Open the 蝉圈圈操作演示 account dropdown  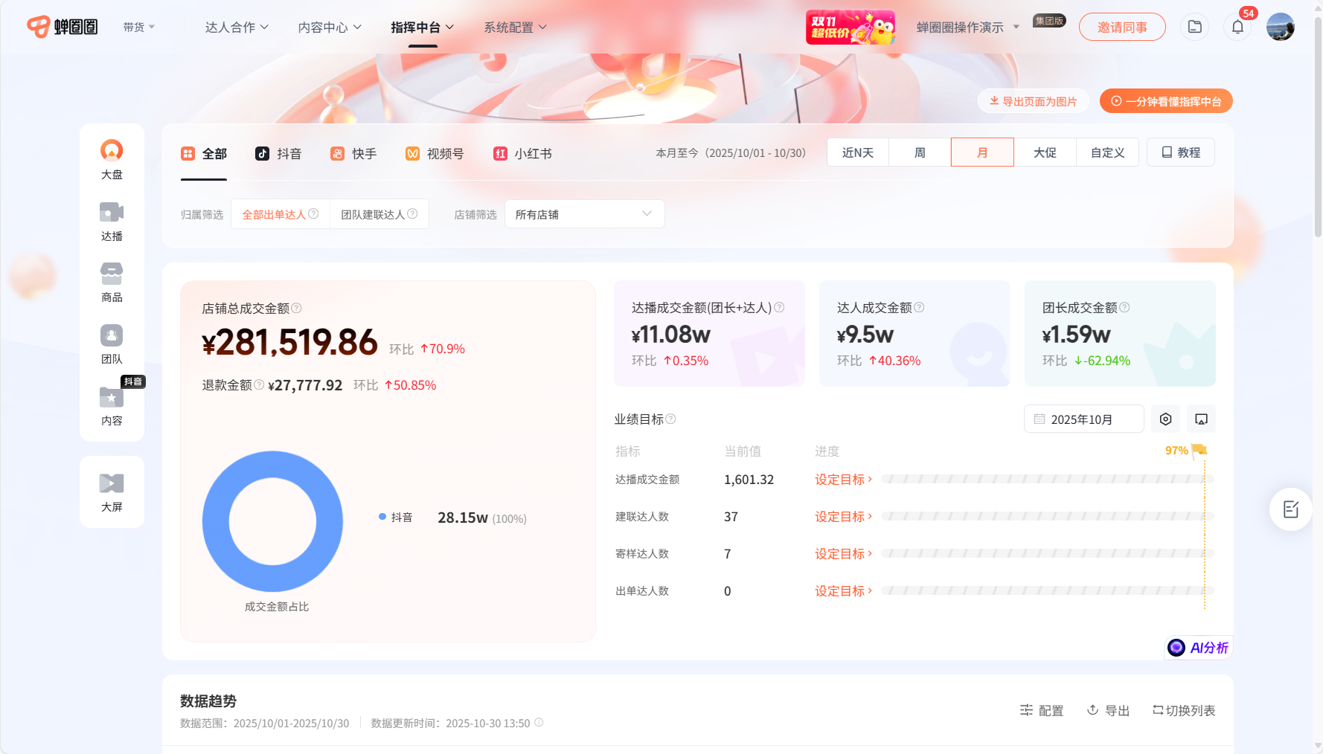(967, 28)
